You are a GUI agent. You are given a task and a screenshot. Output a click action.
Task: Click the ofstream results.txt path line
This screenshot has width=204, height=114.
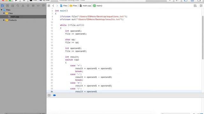click(x=92, y=19)
